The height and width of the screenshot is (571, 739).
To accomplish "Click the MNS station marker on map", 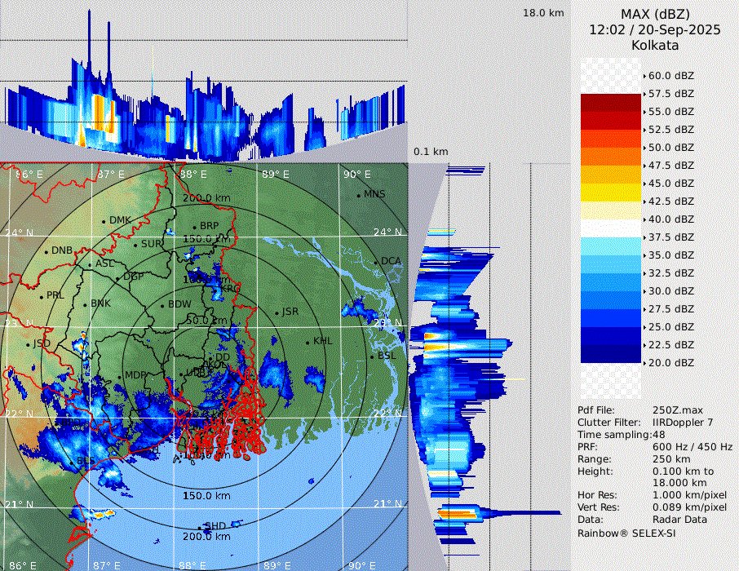I will 359,195.
